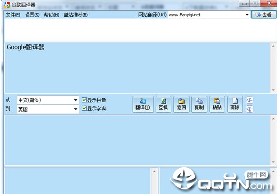
Task: Click bottom-left panel scrollbar up arrow
Action: click(154, 171)
